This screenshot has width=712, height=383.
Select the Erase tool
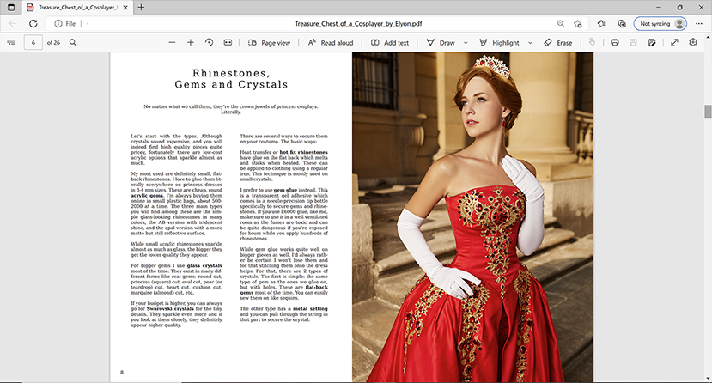(x=557, y=42)
